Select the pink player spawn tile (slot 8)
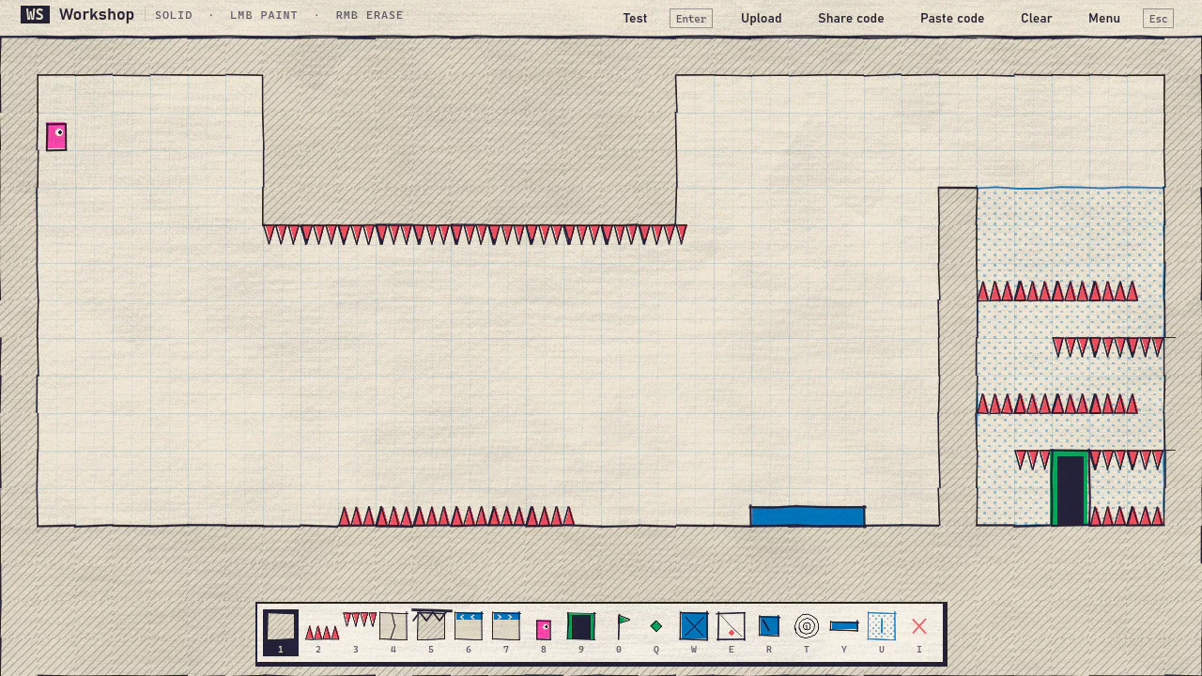 click(x=544, y=629)
